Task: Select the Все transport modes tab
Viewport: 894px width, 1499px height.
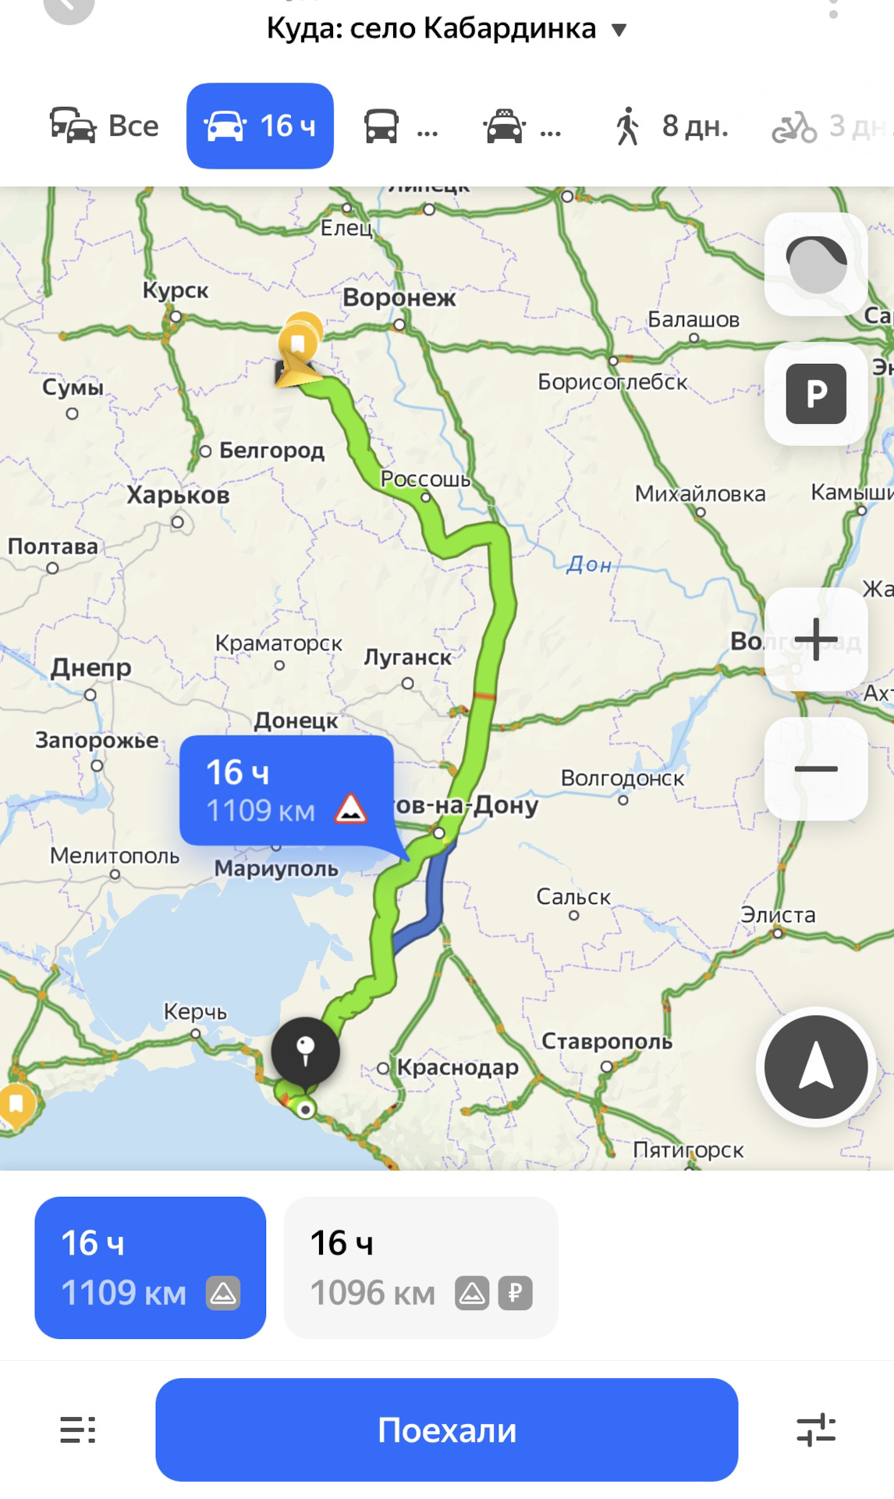Action: tap(104, 126)
